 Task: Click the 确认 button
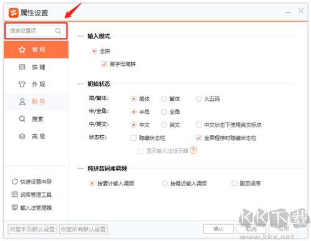pos(218,229)
